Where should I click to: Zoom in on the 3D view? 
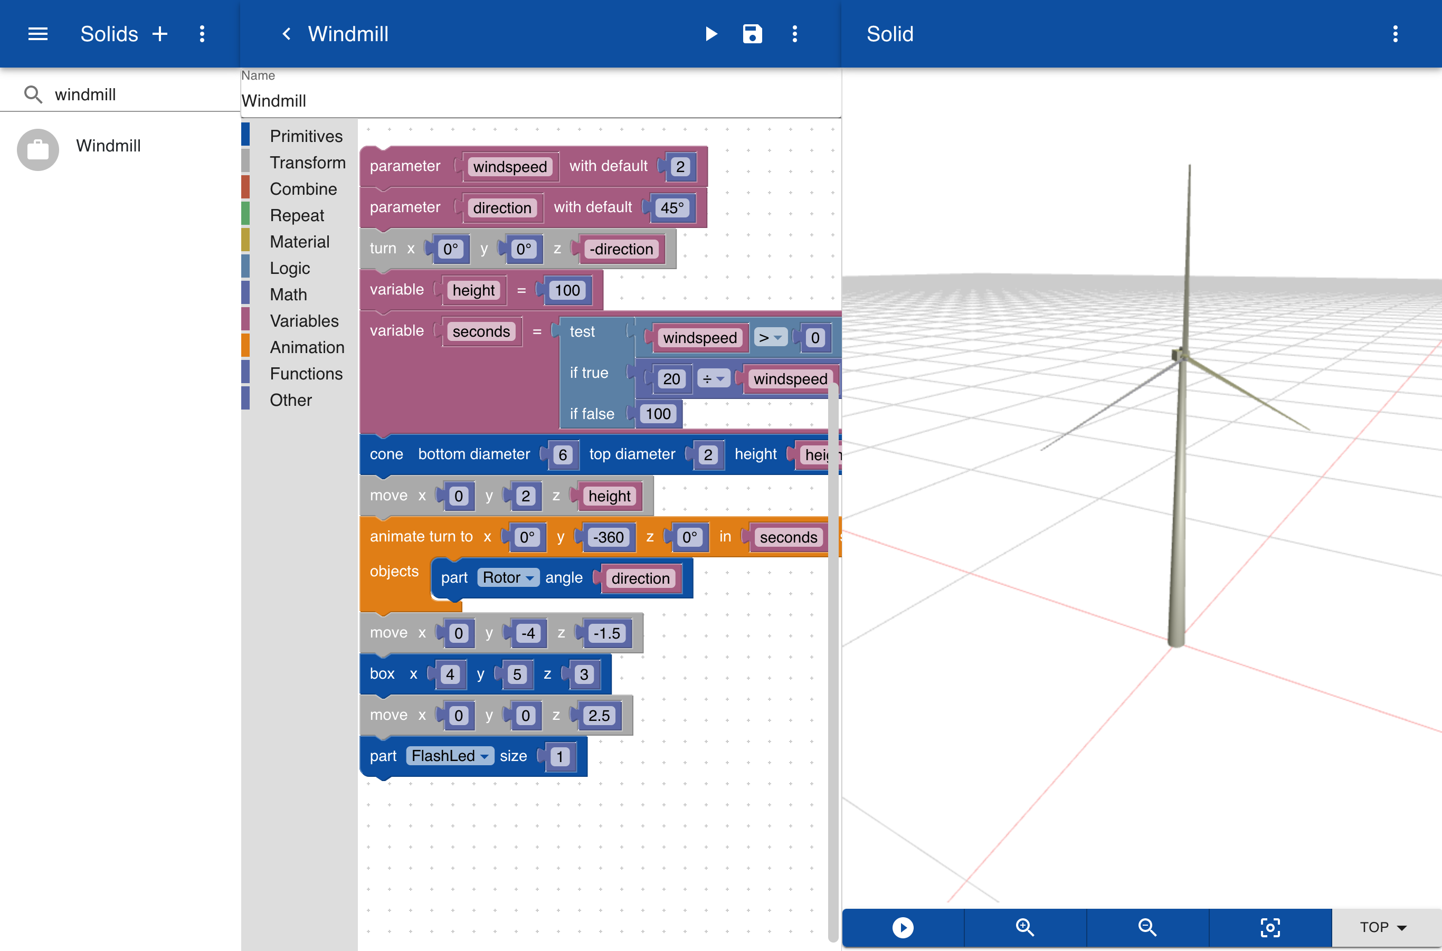click(1024, 927)
